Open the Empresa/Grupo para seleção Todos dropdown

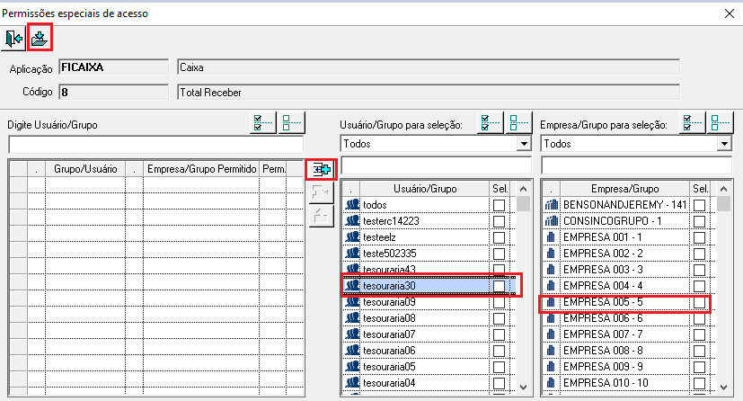click(724, 144)
